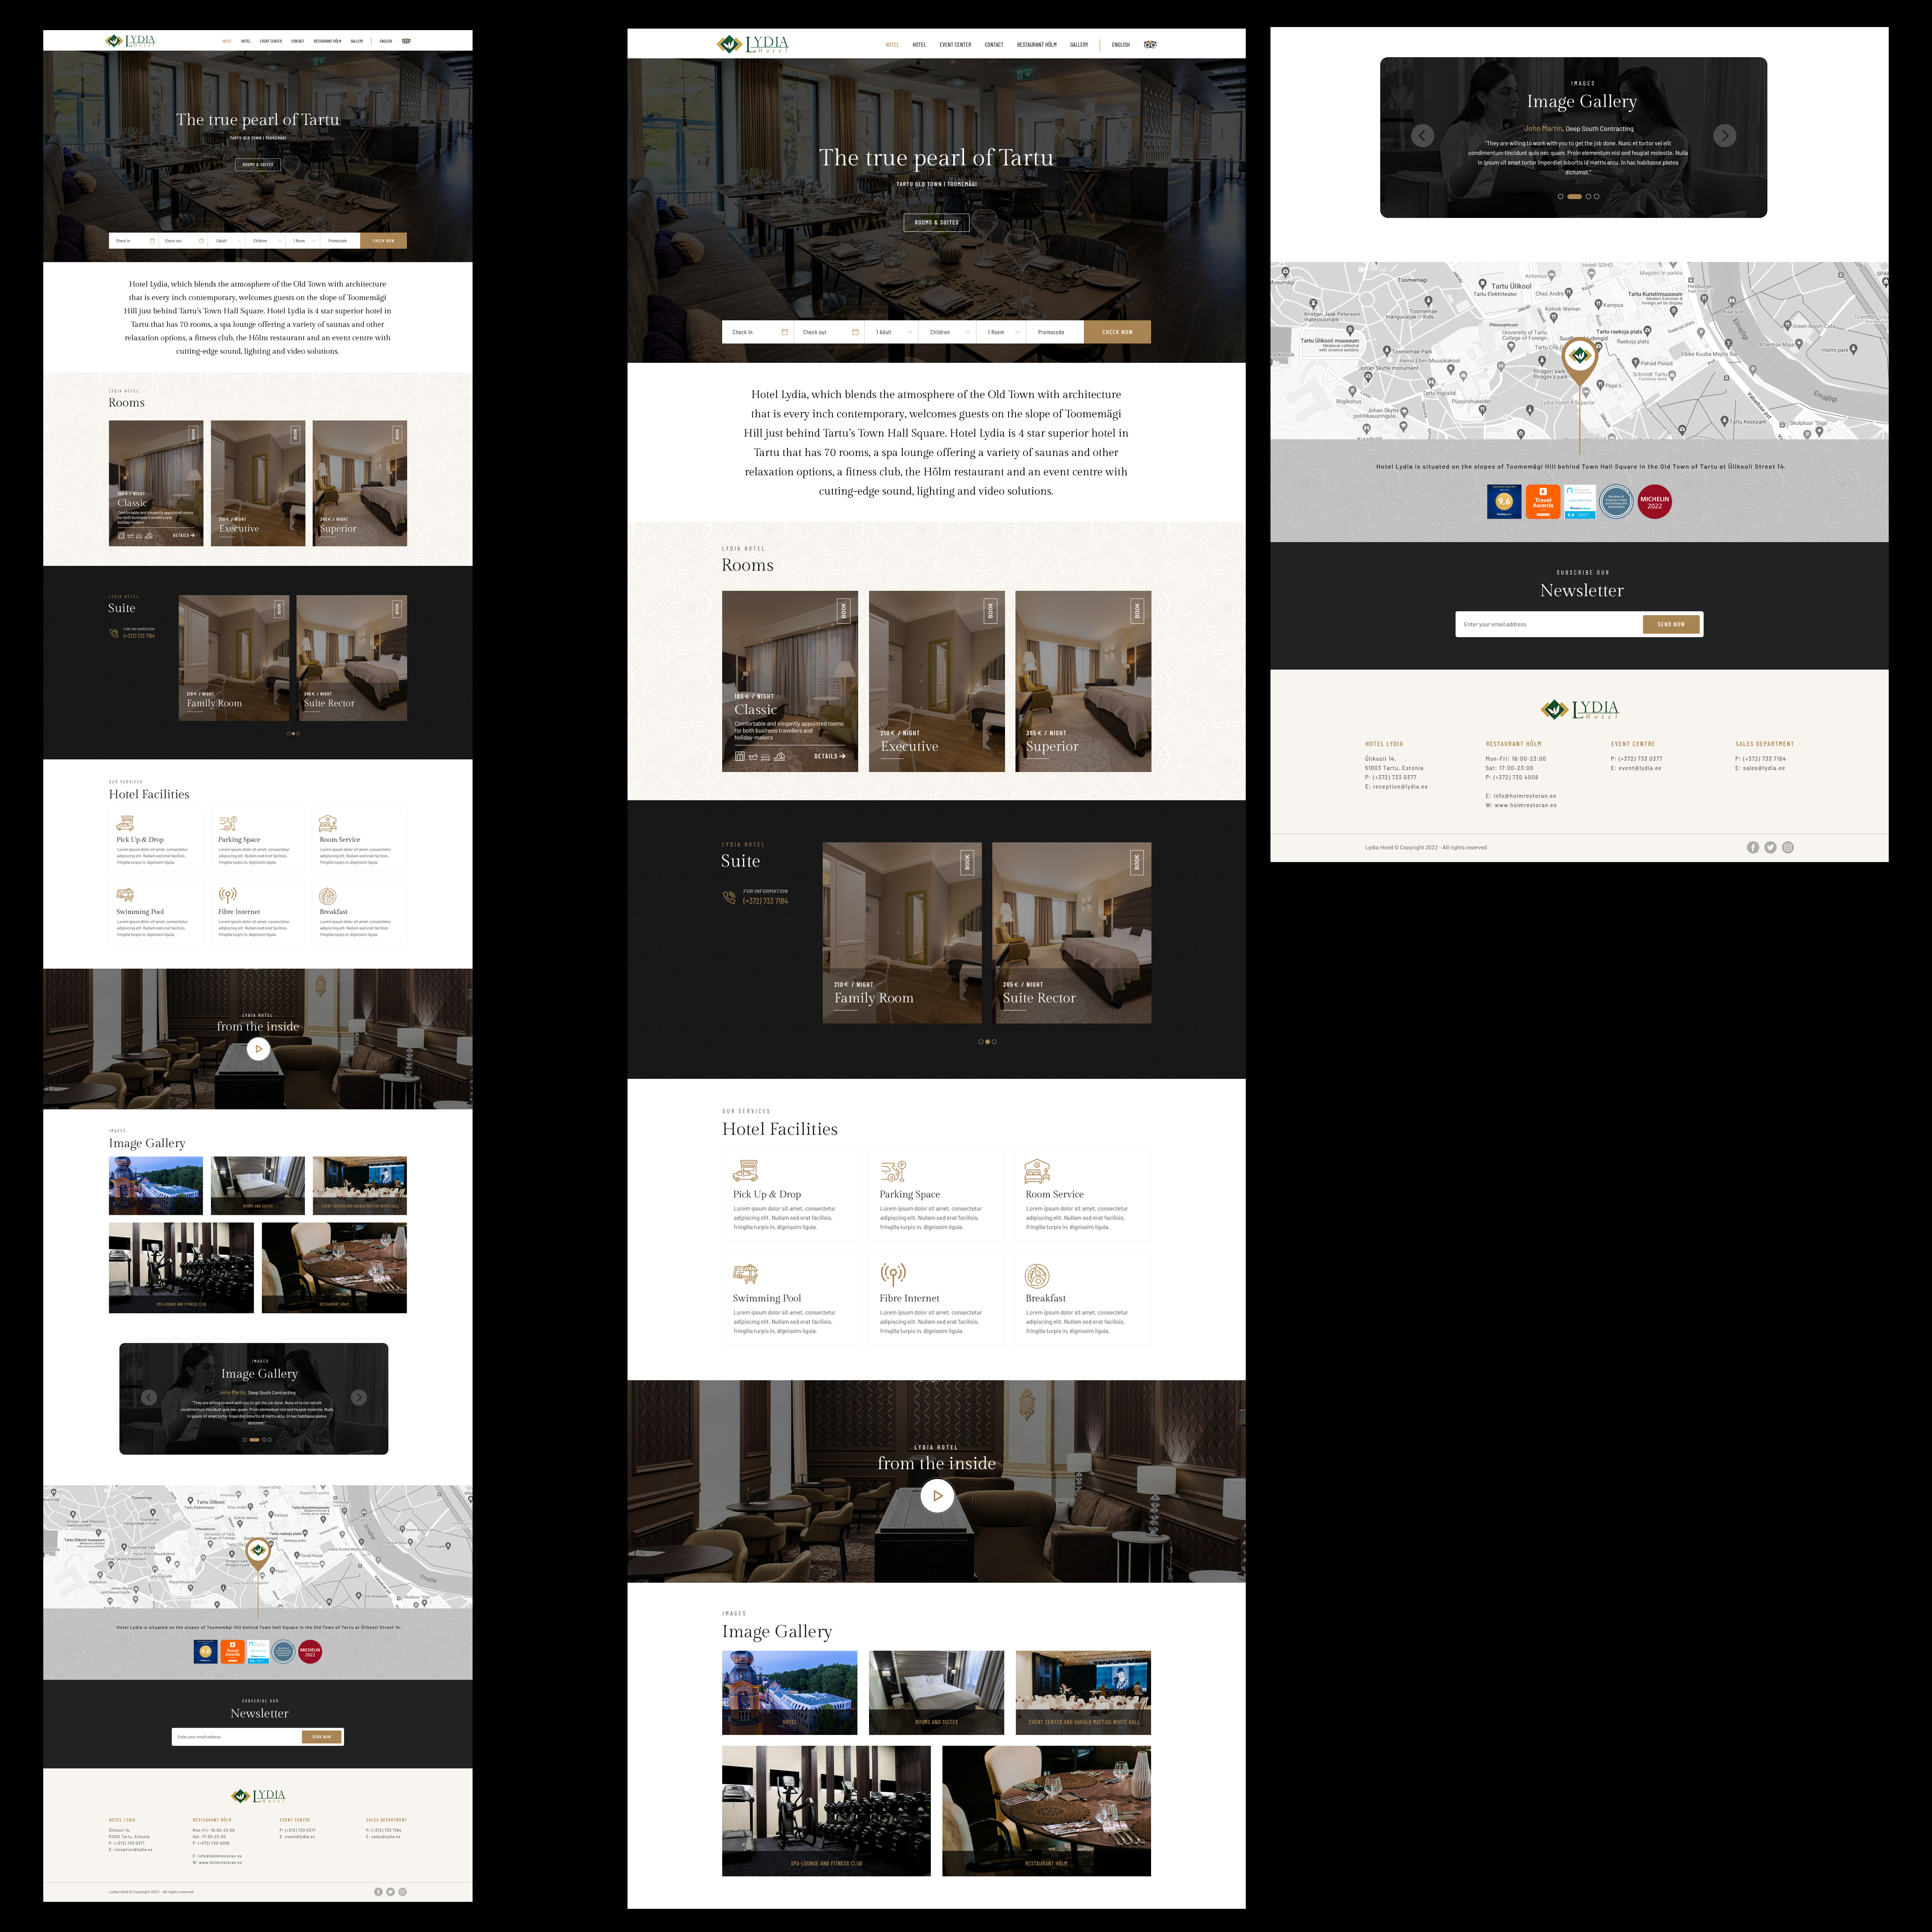Click the Twitter icon in the large right-panel footer
Image resolution: width=1932 pixels, height=1932 pixels.
[1770, 847]
